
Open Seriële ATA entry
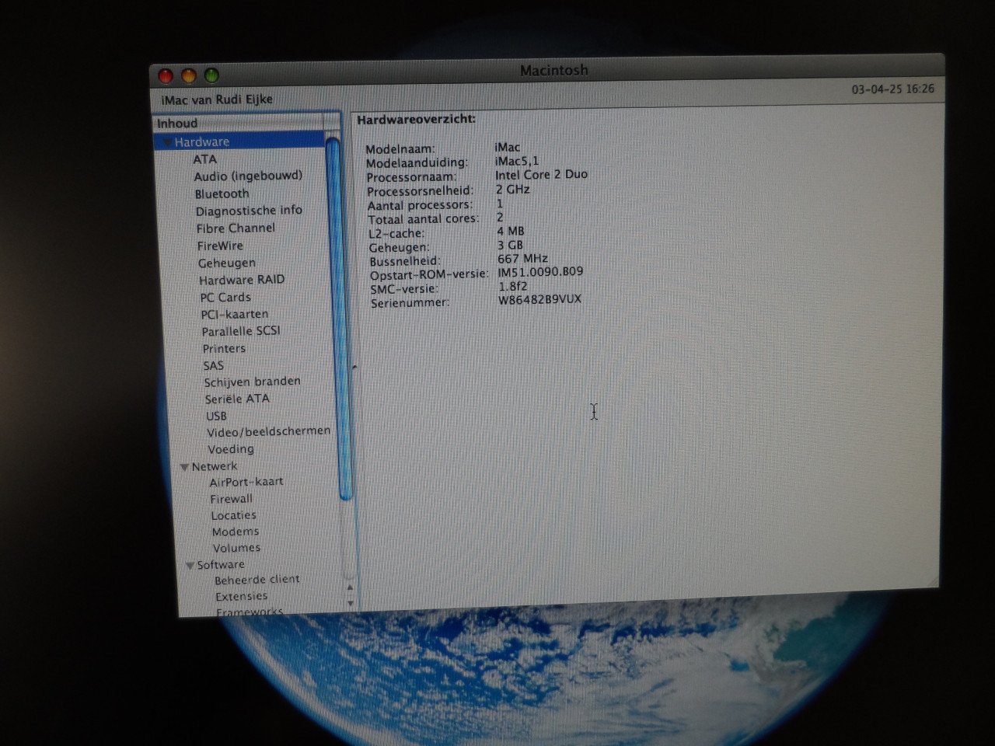point(237,399)
